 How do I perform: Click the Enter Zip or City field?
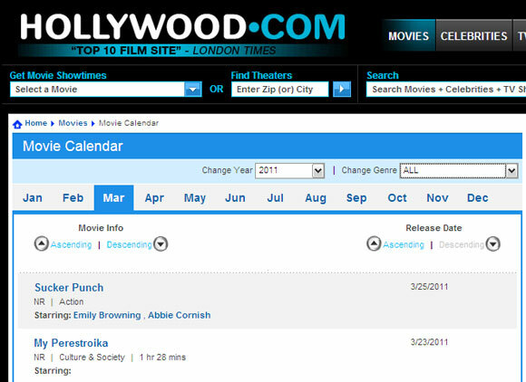point(279,90)
